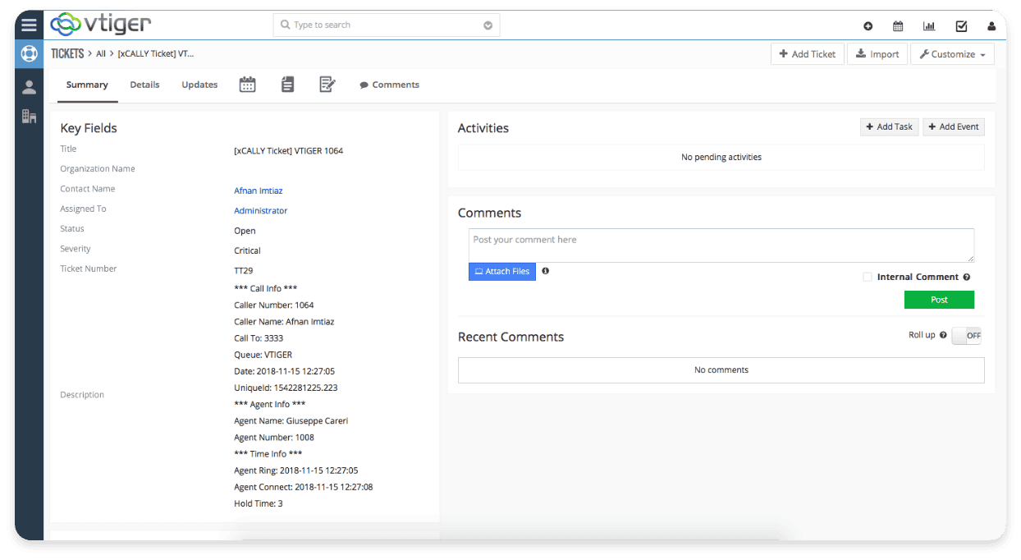Image resolution: width=1021 pixels, height=560 pixels.
Task: Switch to the Summary tab
Action: click(x=87, y=85)
